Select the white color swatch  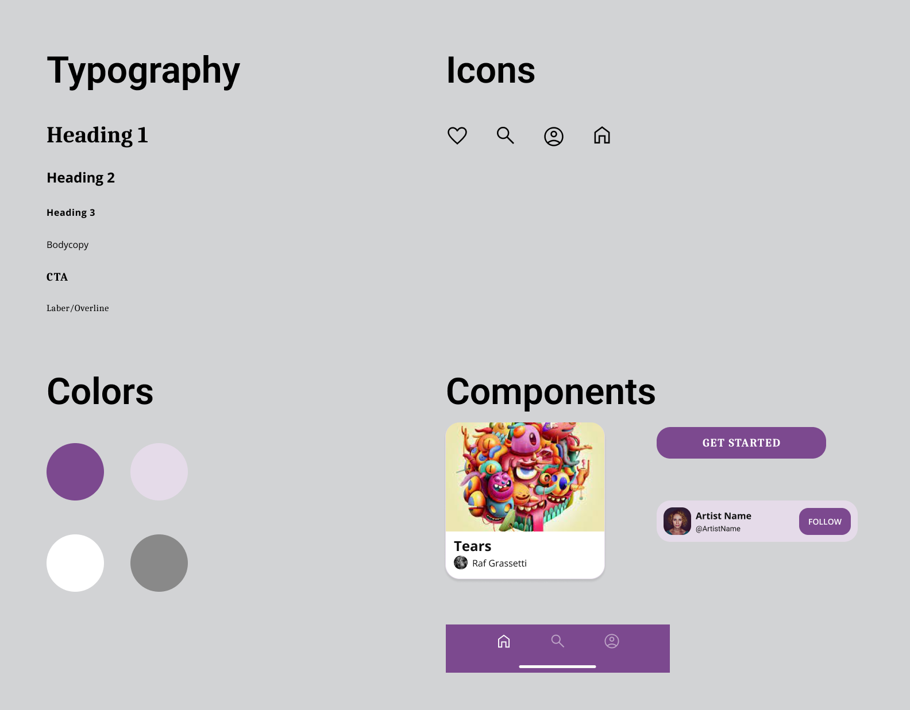pyautogui.click(x=75, y=563)
